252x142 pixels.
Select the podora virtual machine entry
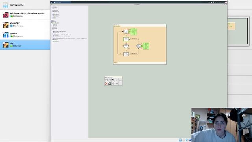tap(25, 35)
